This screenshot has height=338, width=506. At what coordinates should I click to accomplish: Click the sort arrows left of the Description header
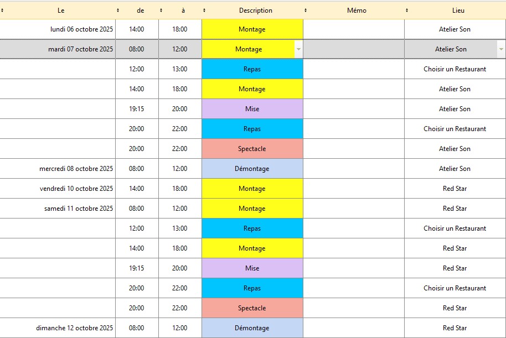[204, 11]
